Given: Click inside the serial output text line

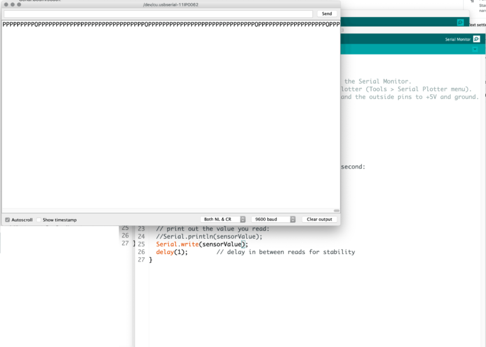Looking at the screenshot, I should click(171, 24).
